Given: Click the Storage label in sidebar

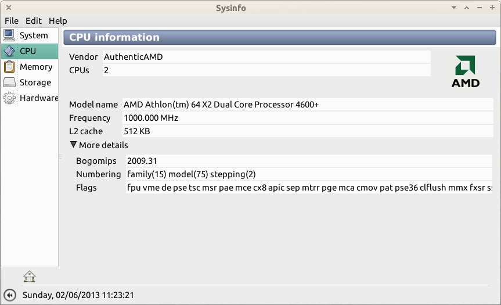Looking at the screenshot, I should 35,82.
